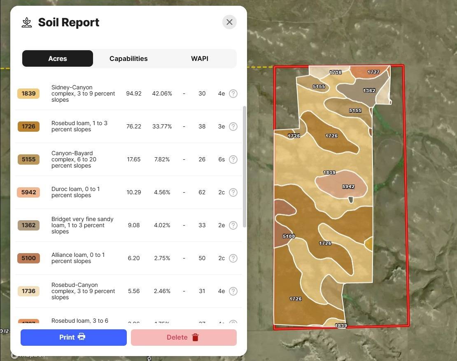The image size is (457, 361).
Task: Click the 1362 map label in the field
Action: point(369,90)
